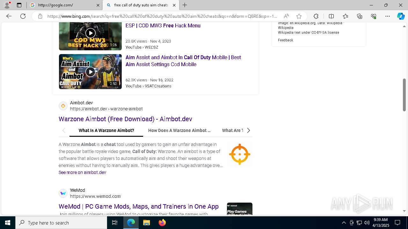
Task: Refresh the current page
Action: click(x=23, y=16)
